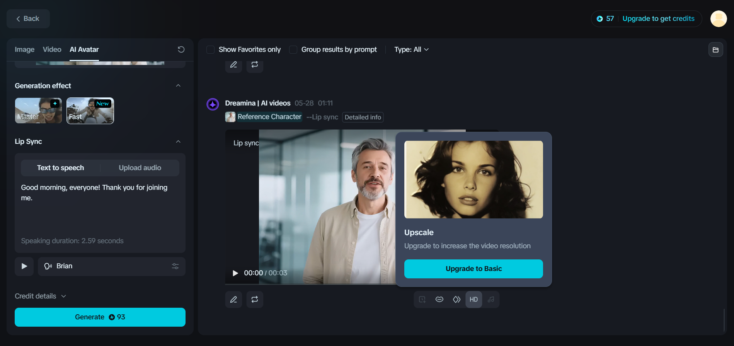Click the generated video preview of the man
The image size is (734, 346).
(x=327, y=207)
